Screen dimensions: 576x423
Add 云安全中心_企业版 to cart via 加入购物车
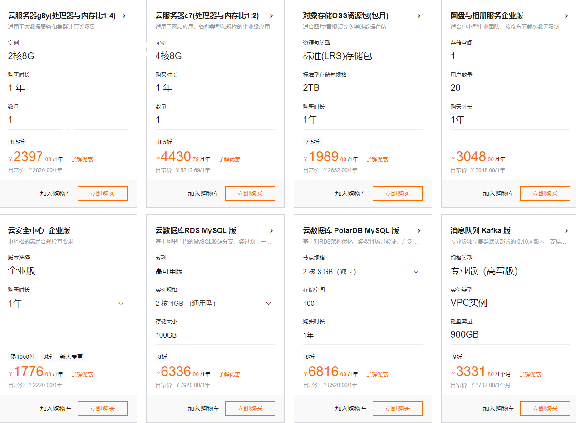56,408
